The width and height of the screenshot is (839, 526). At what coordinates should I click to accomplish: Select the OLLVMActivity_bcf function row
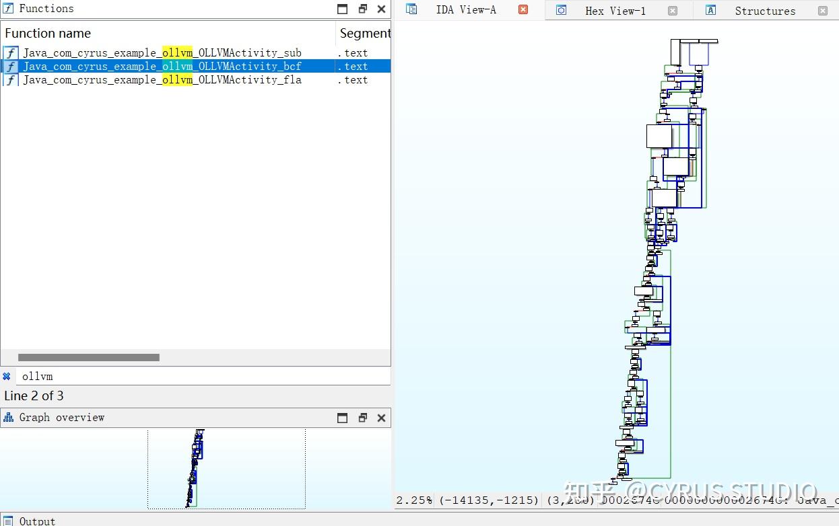pyautogui.click(x=162, y=67)
